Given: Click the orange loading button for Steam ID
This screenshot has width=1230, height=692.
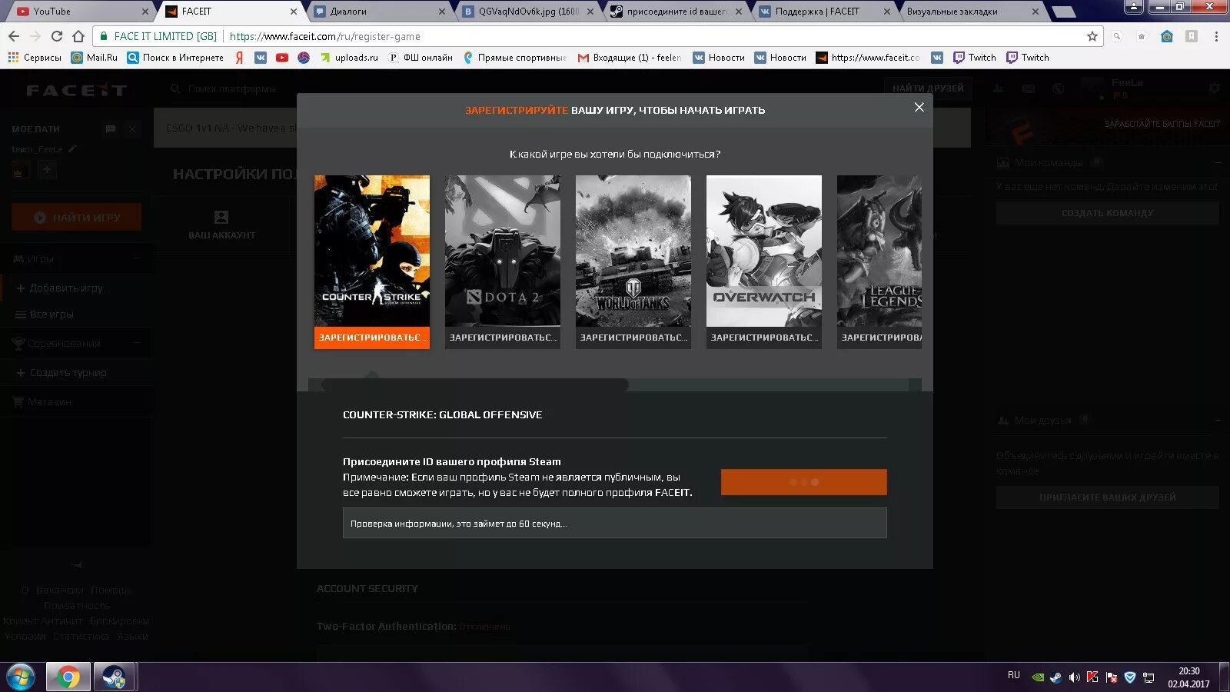Looking at the screenshot, I should (803, 482).
